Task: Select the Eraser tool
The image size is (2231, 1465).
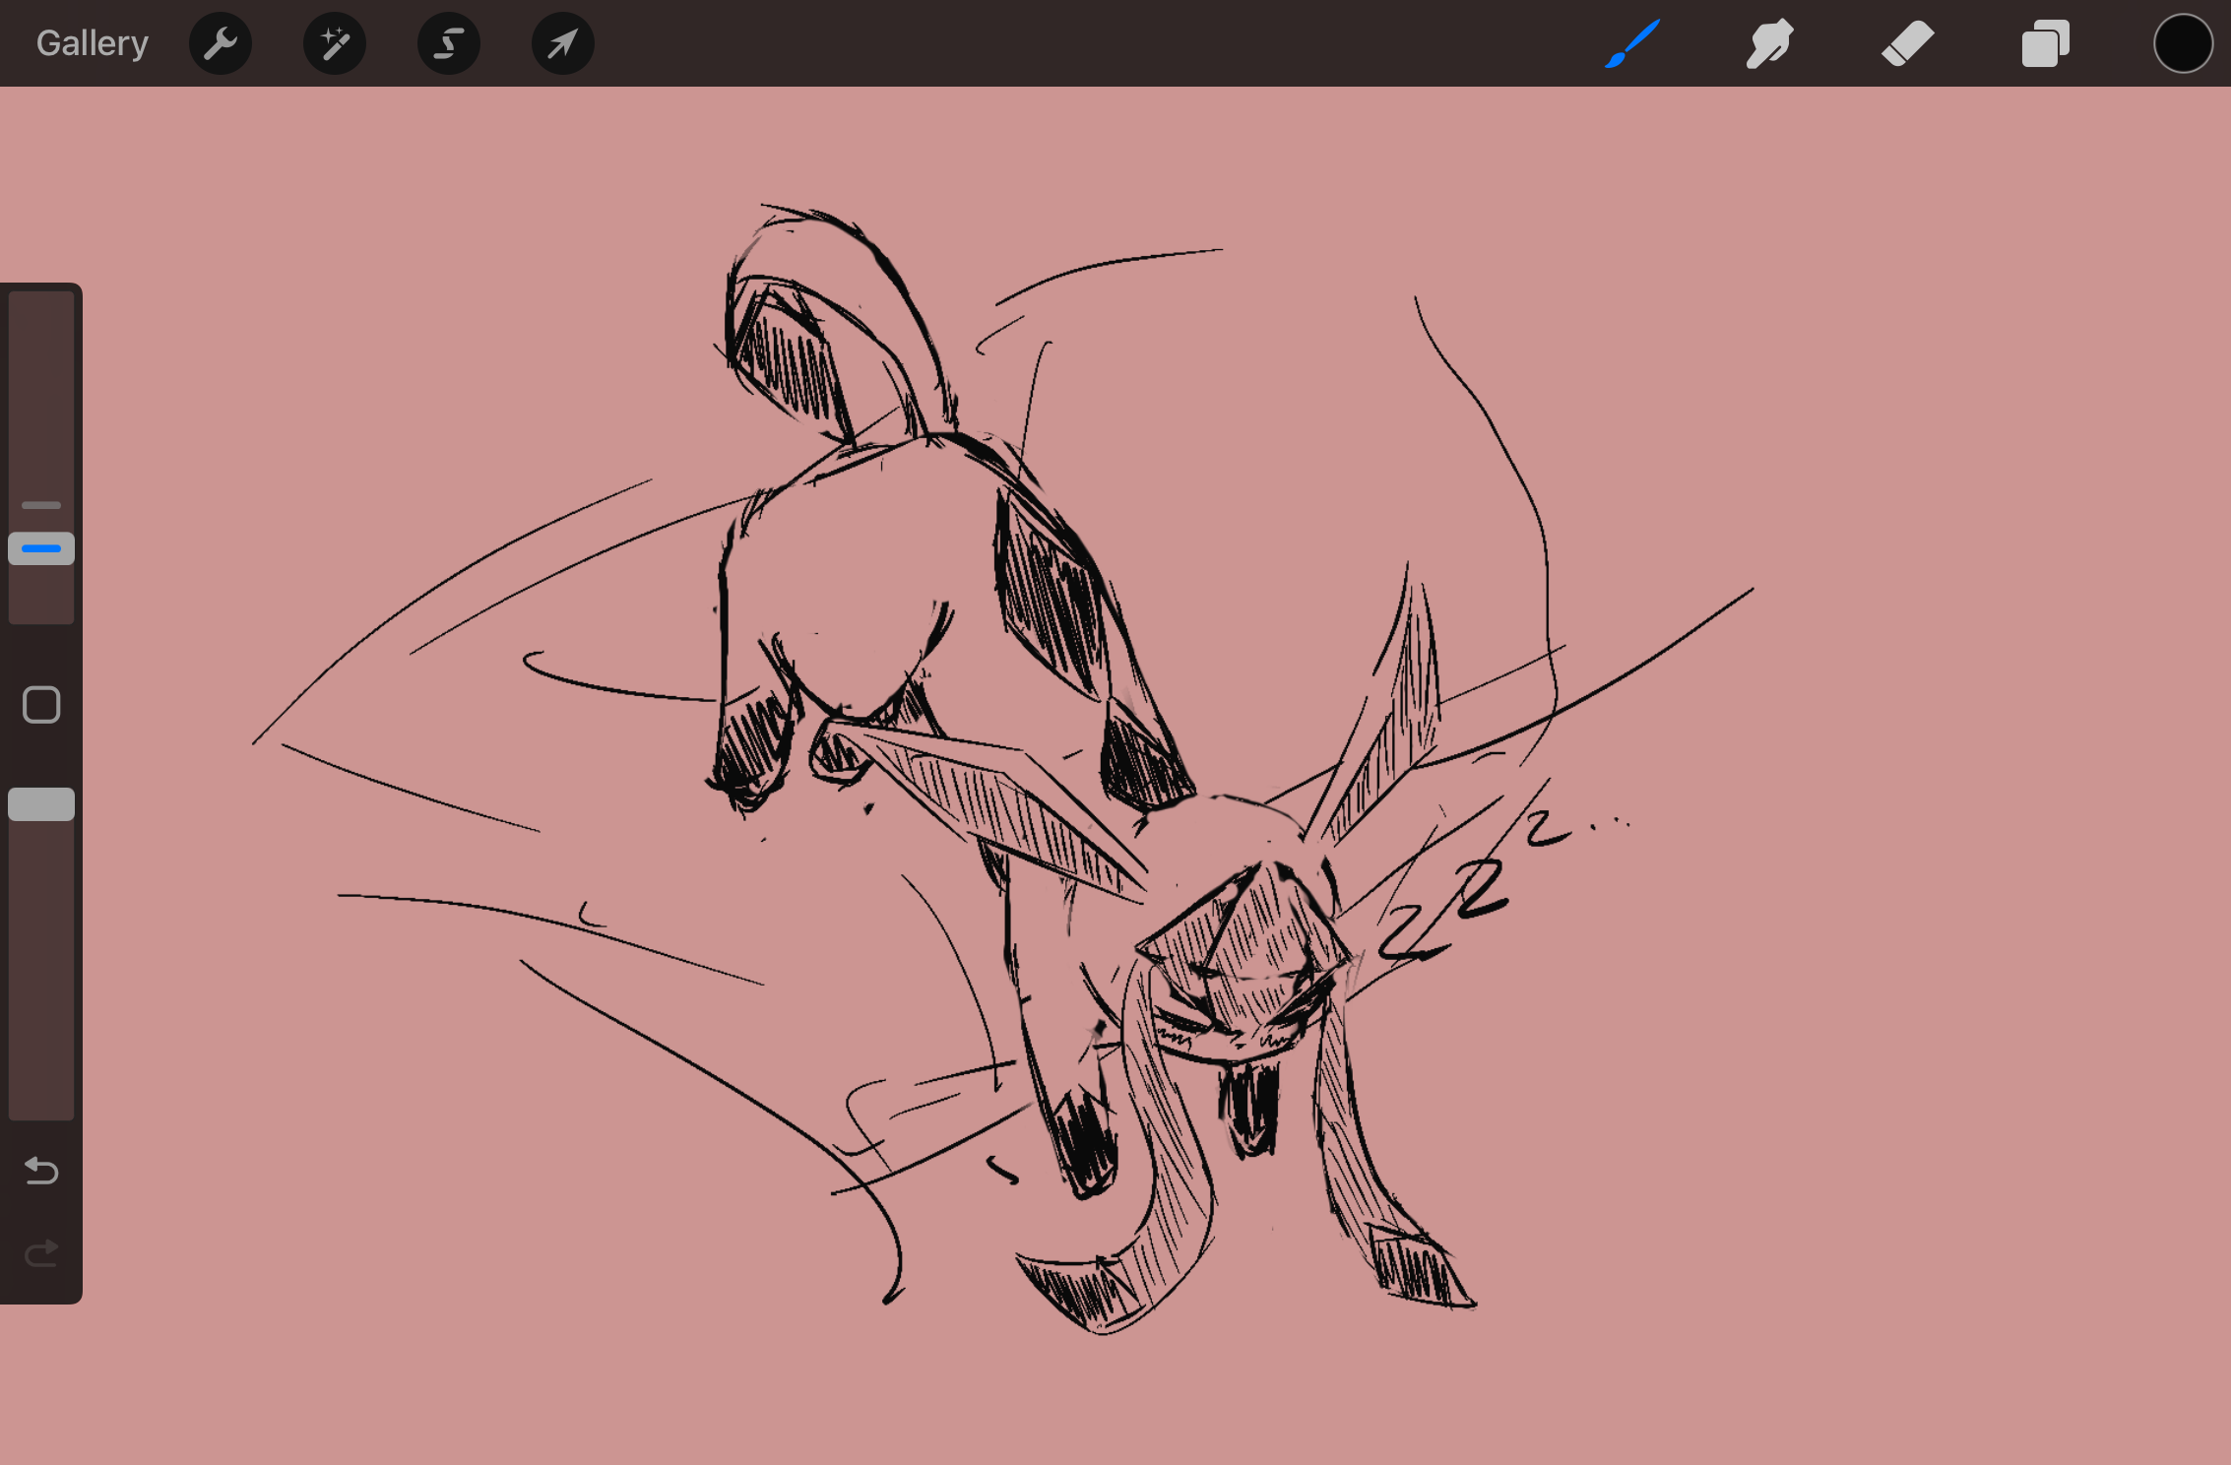Action: point(1907,43)
